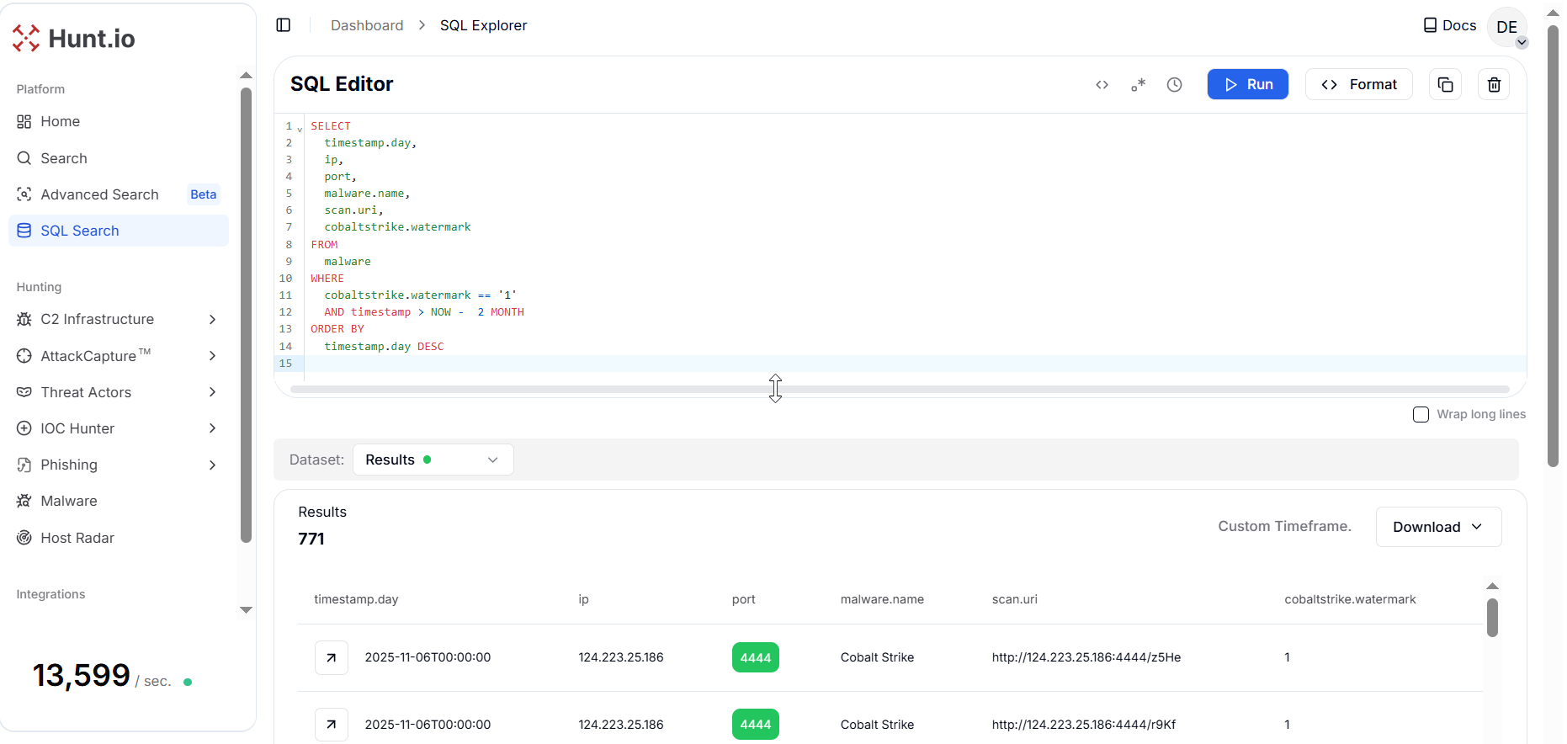Viewport: 1567px width, 744px height.
Task: Click sidebar scroll down arrow
Action: (x=246, y=610)
